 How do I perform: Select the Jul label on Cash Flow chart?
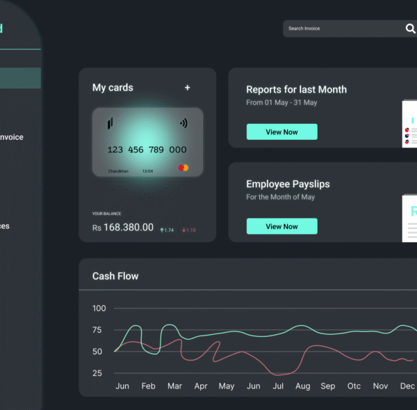tap(278, 386)
